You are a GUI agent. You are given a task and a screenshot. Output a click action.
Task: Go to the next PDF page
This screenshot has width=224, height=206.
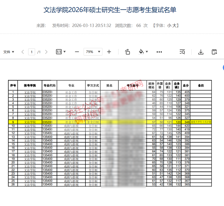46,52
